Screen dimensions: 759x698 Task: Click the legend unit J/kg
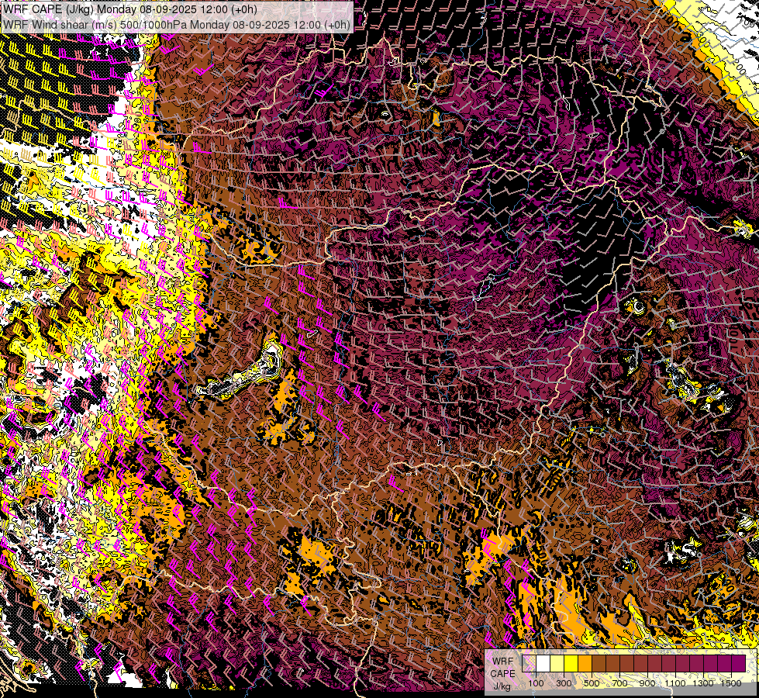pyautogui.click(x=502, y=686)
